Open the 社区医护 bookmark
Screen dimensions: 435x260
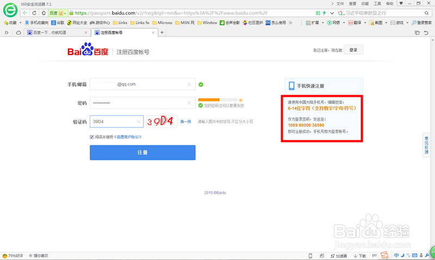252,23
